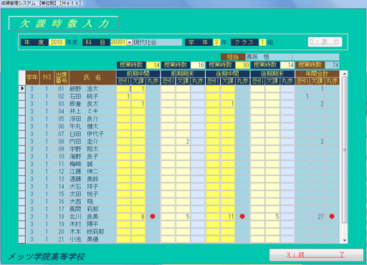Click 前期期末 欠課 value 5 for 北川
The width and height of the screenshot is (367, 265).
point(183,216)
